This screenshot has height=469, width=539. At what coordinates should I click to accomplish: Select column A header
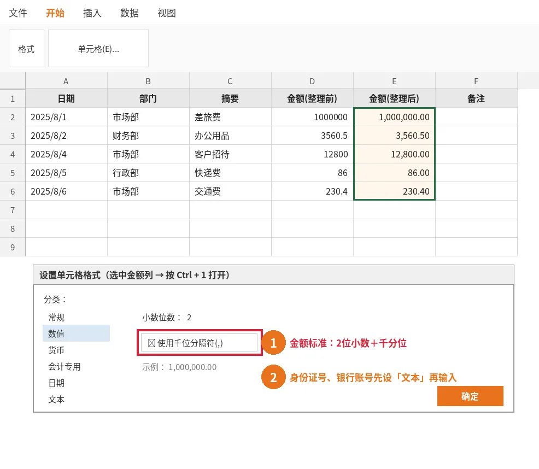click(x=66, y=81)
